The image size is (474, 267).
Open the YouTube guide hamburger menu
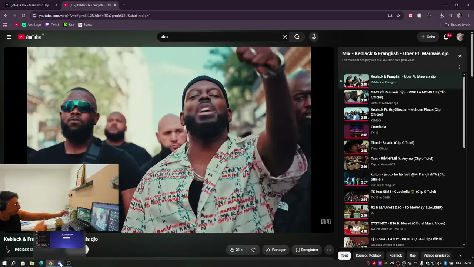9,37
